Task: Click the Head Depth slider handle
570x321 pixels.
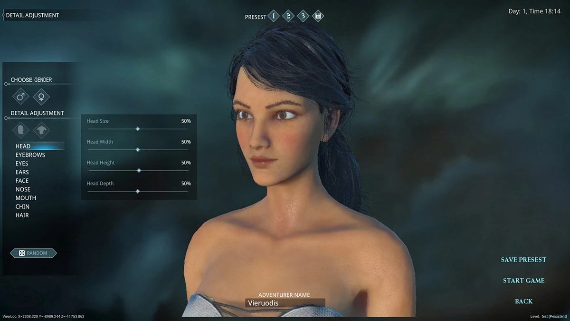Action: (138, 191)
